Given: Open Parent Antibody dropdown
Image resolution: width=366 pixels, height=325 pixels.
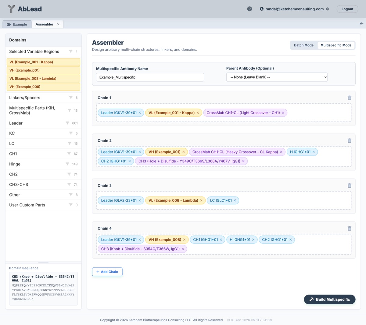Looking at the screenshot, I should (277, 77).
